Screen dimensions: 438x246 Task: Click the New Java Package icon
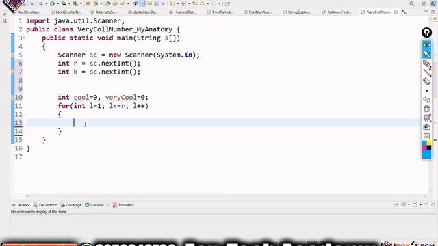click(x=88, y=3)
